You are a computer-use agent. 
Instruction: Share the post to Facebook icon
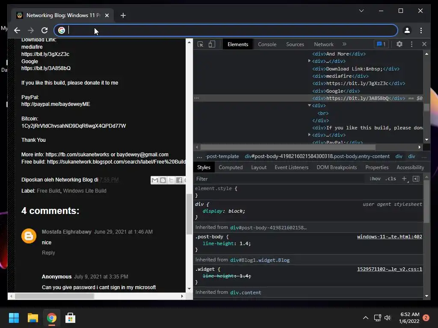[x=179, y=180]
